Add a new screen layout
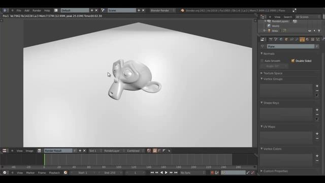Screen dimensions: 325x183 tap(92, 10)
